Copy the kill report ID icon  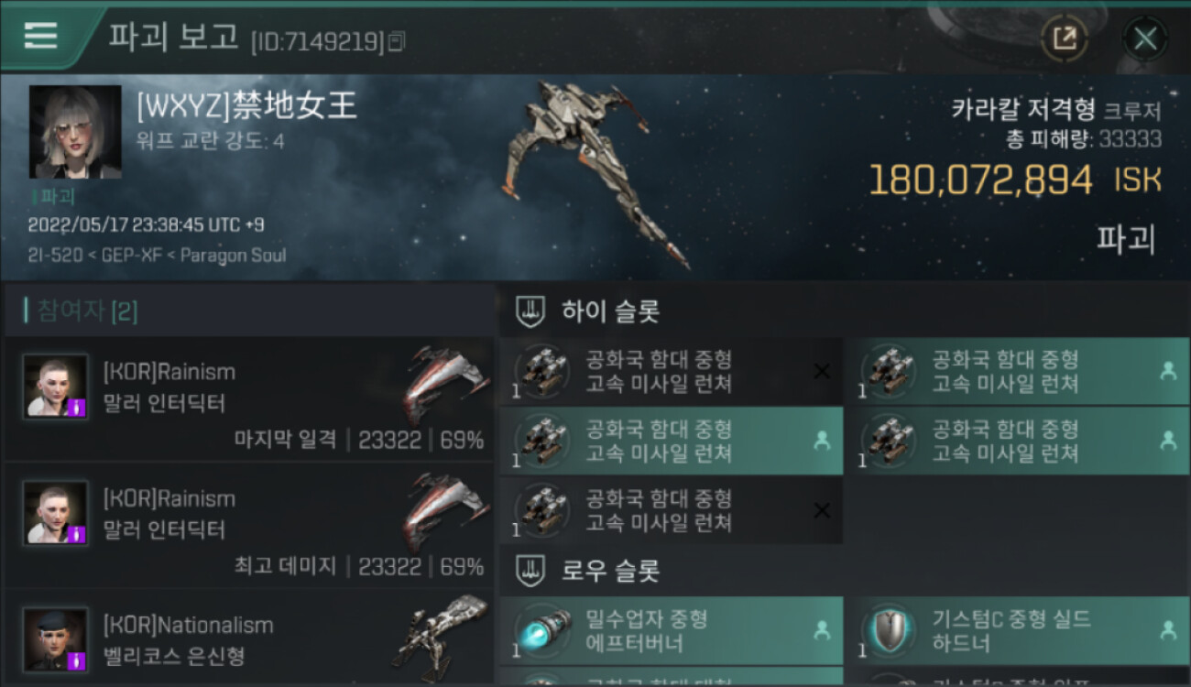(x=397, y=41)
